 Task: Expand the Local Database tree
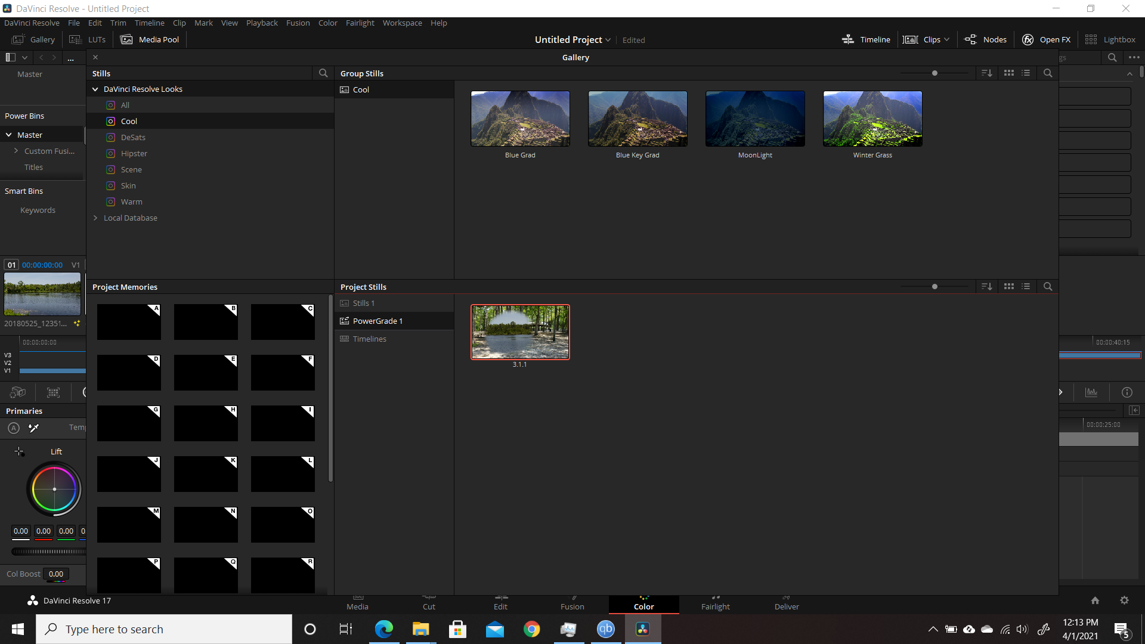click(95, 218)
